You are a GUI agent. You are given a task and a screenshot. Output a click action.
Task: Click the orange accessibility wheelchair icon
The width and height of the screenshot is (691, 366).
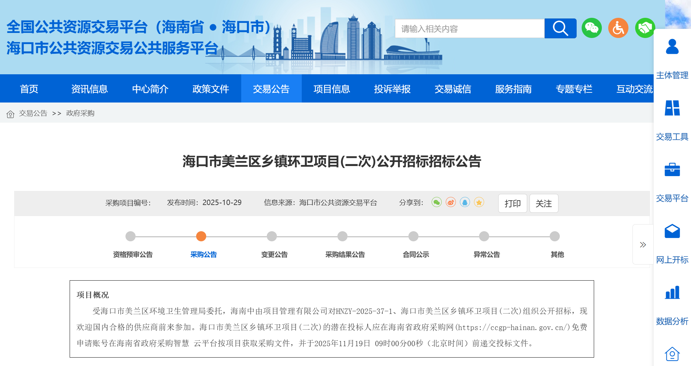618,28
